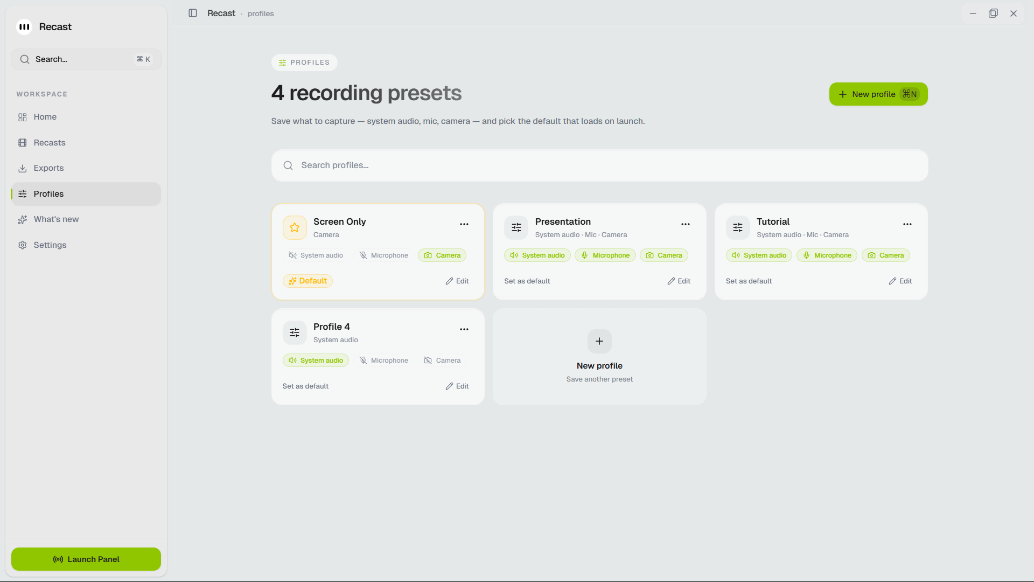The height and width of the screenshot is (582, 1034).
Task: Open What's new in the sidebar
Action: click(x=86, y=219)
